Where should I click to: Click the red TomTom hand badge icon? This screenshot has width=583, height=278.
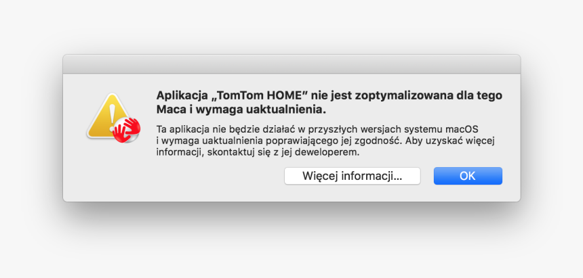coord(127,130)
